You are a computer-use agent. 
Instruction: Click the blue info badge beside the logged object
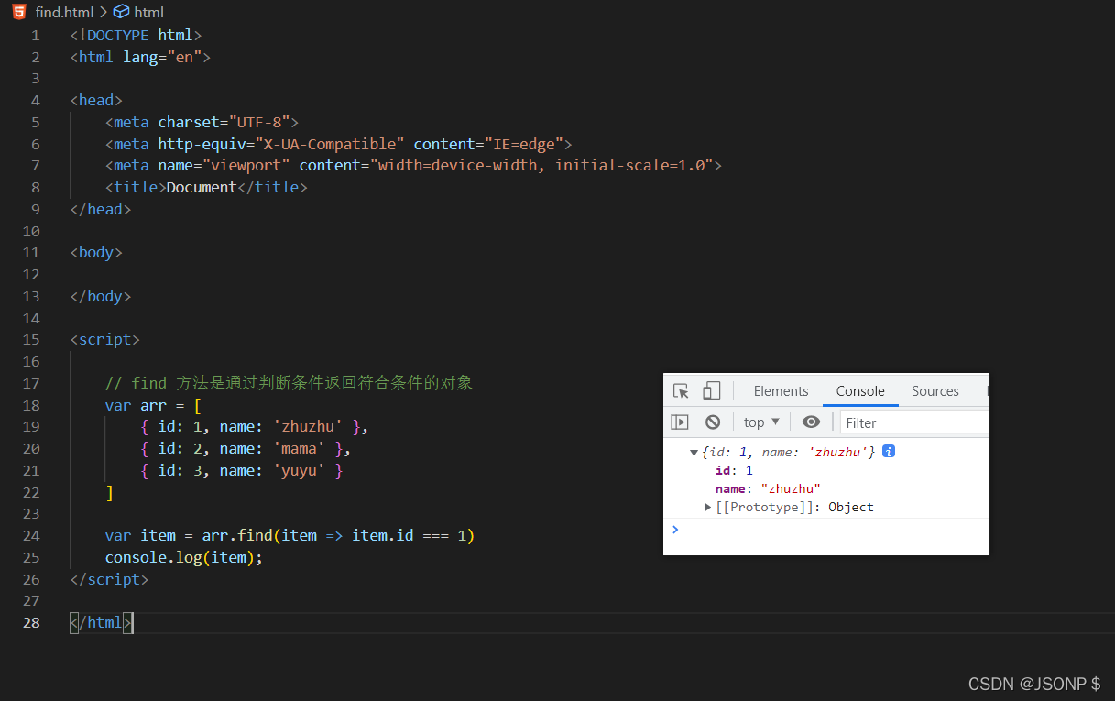[x=888, y=451]
